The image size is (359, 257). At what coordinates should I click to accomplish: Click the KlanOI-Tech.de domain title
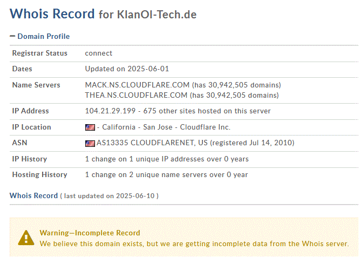click(157, 15)
